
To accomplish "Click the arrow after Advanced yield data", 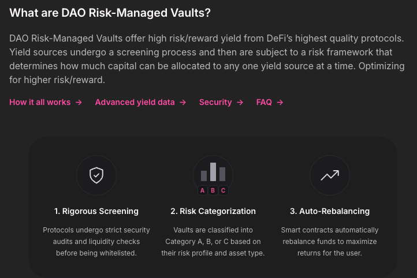I will tap(183, 102).
